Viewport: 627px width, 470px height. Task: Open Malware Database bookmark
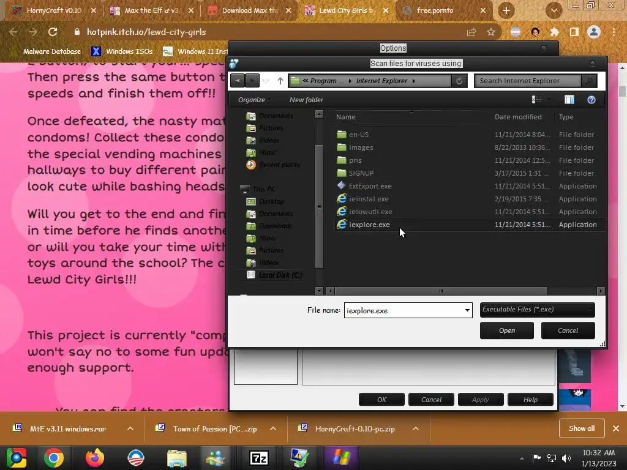47,51
